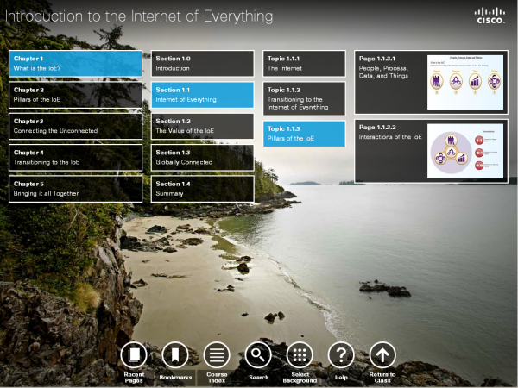Open Section 1.4 Summary
518x388 pixels.
pyautogui.click(x=203, y=189)
